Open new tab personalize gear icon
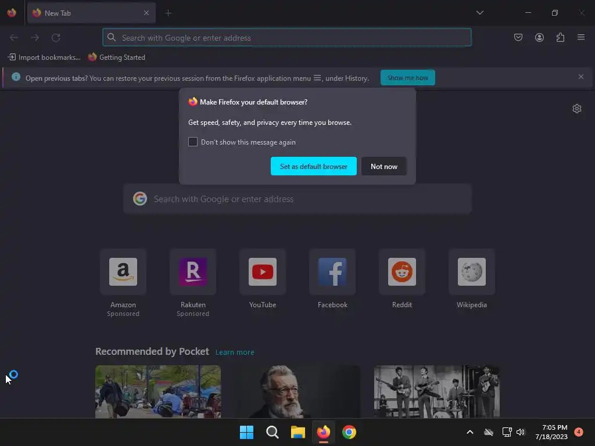Viewport: 595px width, 446px height. pyautogui.click(x=577, y=109)
